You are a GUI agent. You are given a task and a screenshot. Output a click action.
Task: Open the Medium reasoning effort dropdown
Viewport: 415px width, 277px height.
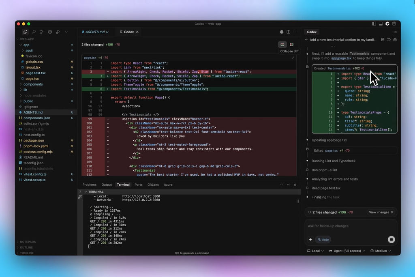(381, 251)
